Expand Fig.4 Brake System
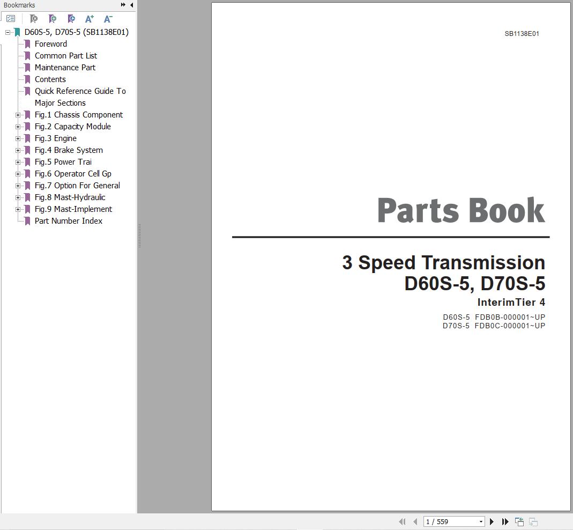573x530 pixels. (x=18, y=150)
